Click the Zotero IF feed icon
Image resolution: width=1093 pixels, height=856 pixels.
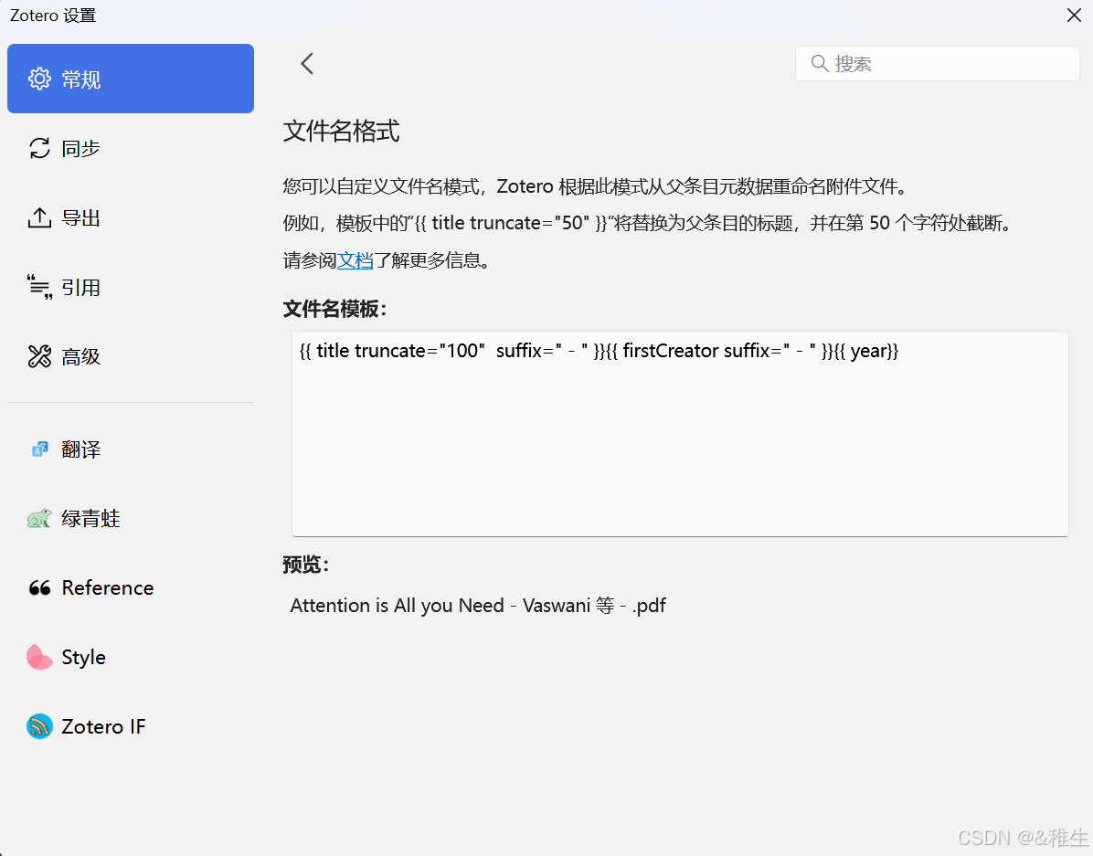click(x=39, y=726)
